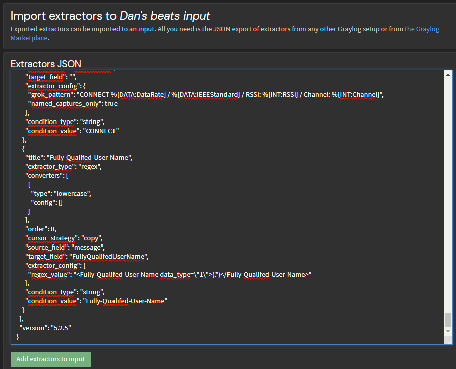Click the "named_captures_only" key text

[x=65, y=103]
